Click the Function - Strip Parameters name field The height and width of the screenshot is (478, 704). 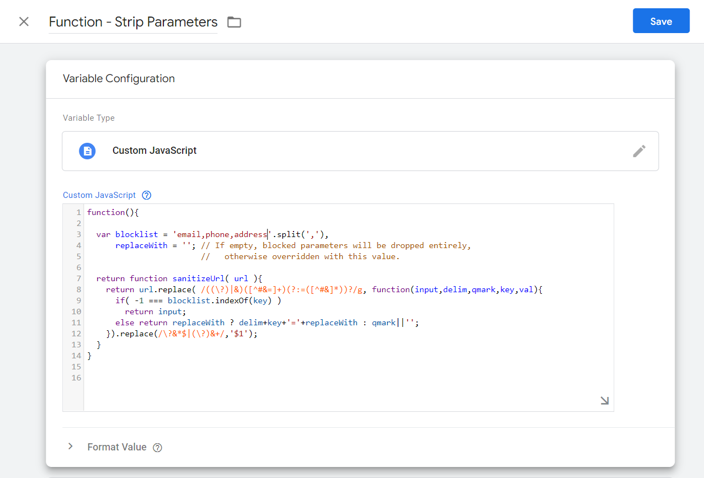point(133,22)
